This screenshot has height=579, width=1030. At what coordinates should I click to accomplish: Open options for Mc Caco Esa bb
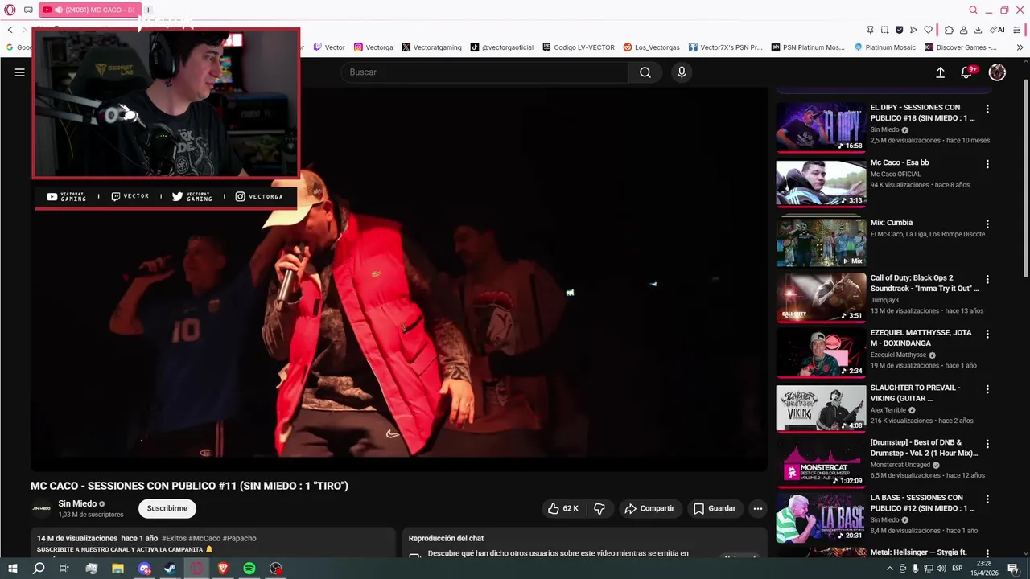pyautogui.click(x=987, y=164)
